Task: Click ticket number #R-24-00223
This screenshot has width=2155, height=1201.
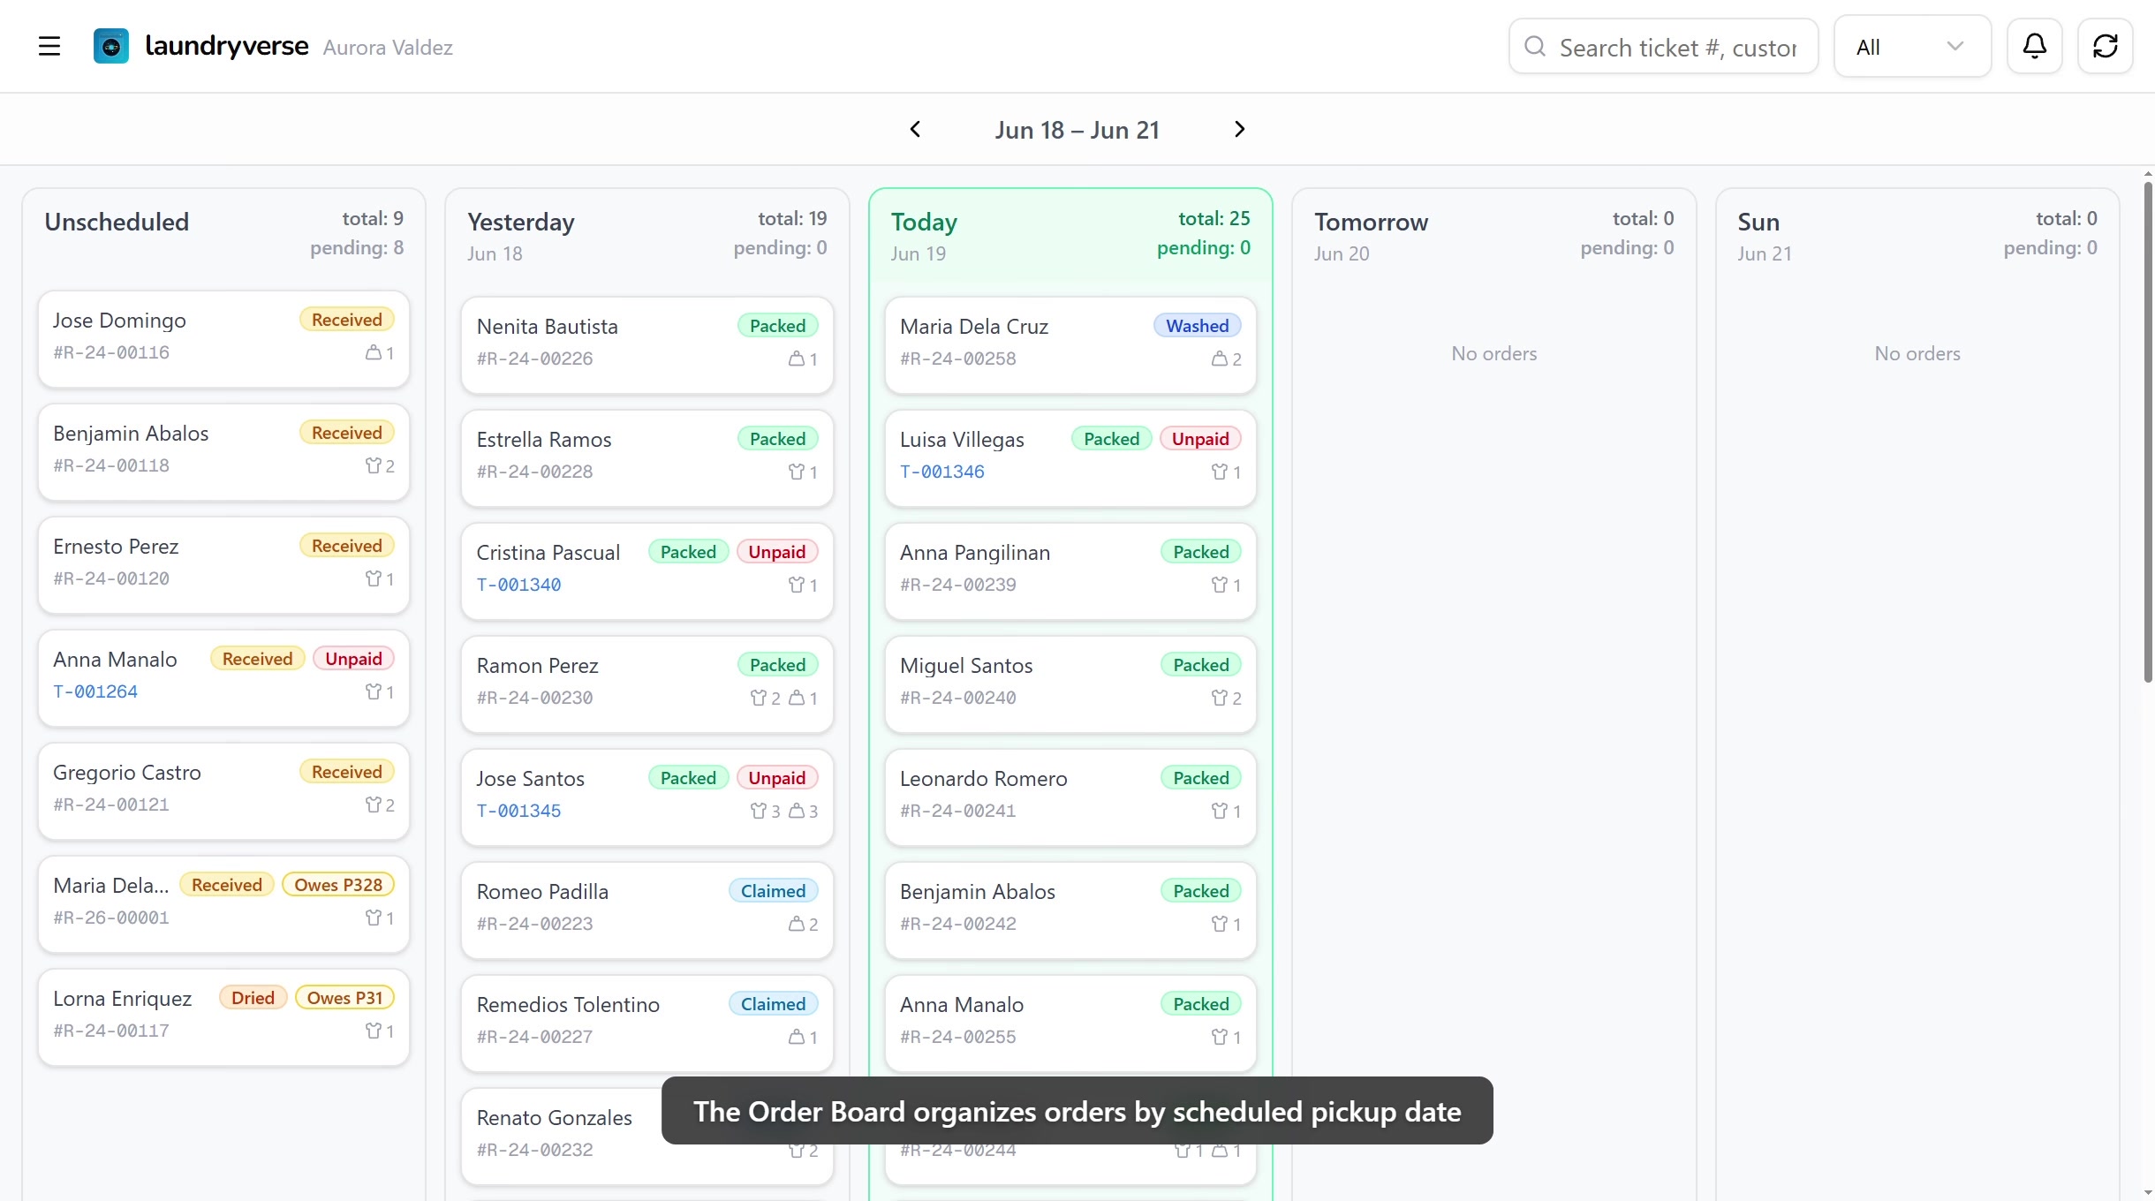Action: pos(535,924)
